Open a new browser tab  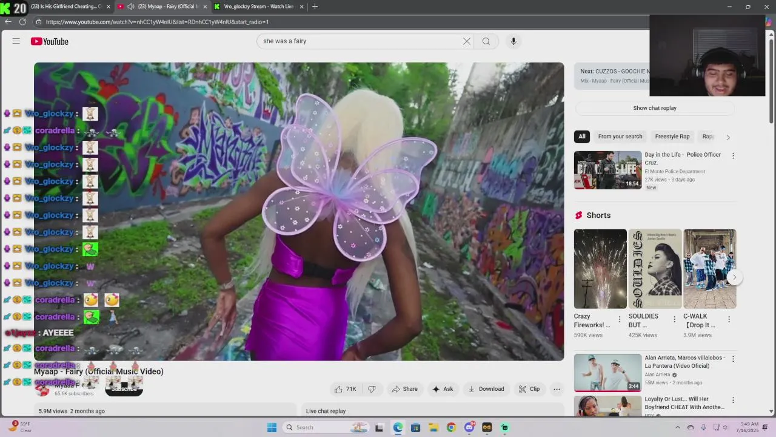point(315,7)
